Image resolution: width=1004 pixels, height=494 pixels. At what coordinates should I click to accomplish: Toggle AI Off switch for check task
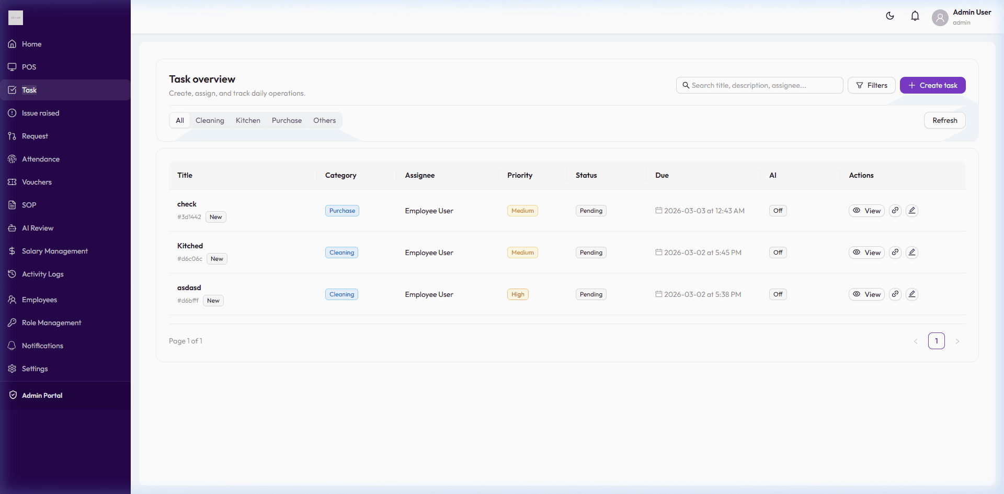point(778,210)
